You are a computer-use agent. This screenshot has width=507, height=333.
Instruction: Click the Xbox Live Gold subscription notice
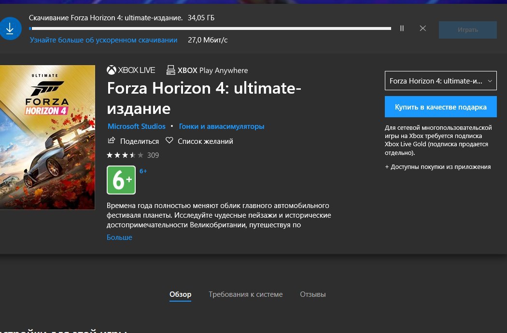pos(438,140)
